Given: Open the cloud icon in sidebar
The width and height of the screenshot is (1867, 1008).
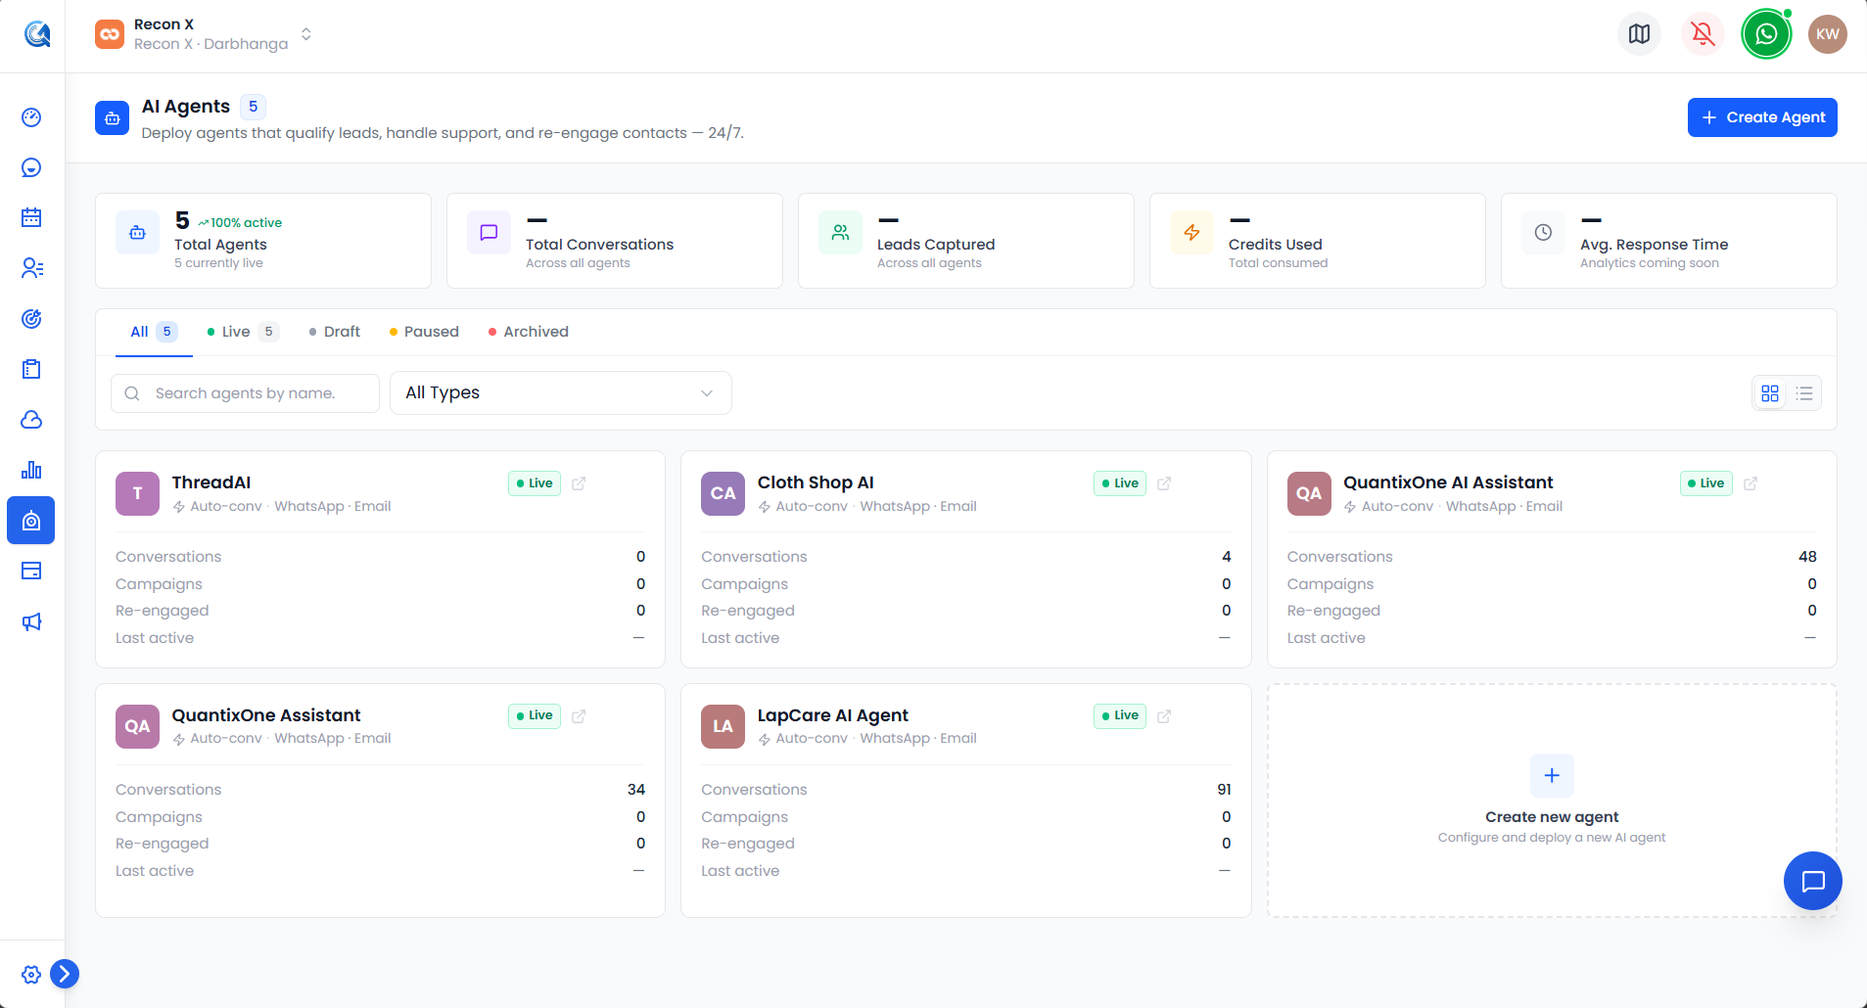Looking at the screenshot, I should pyautogui.click(x=31, y=420).
